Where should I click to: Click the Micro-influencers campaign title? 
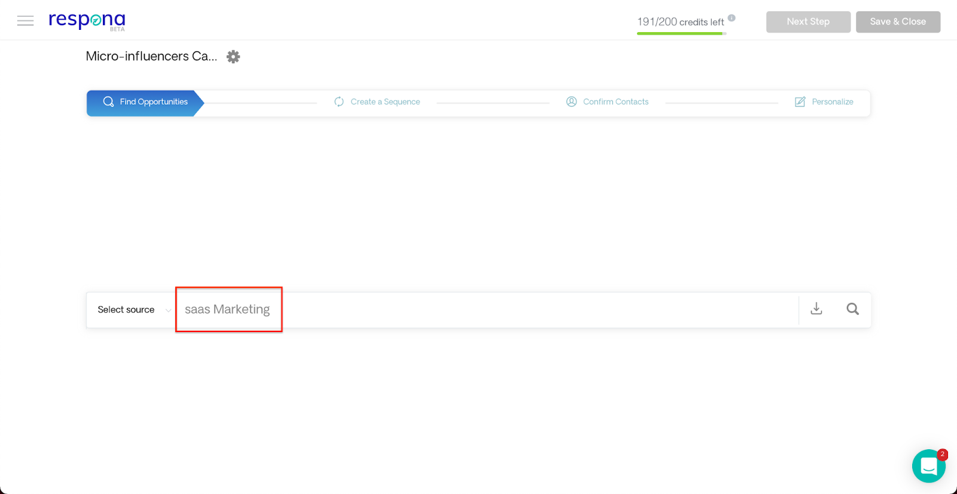click(x=151, y=56)
